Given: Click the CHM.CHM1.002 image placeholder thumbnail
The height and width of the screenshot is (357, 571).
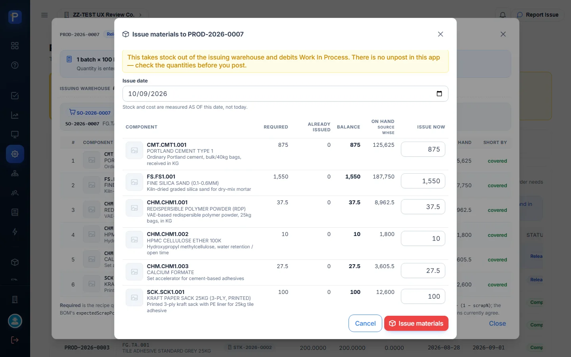Looking at the screenshot, I should [x=134, y=240].
